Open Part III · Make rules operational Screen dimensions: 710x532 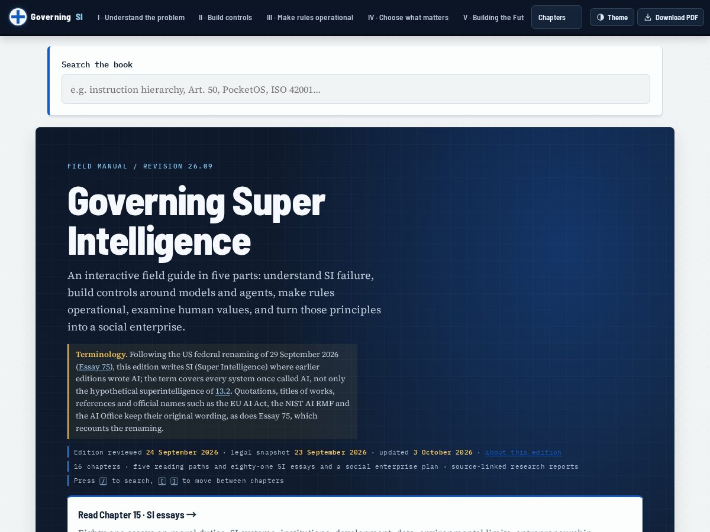pyautogui.click(x=310, y=18)
